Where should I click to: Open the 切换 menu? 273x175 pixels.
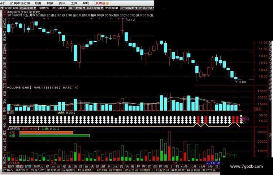coord(50,3)
